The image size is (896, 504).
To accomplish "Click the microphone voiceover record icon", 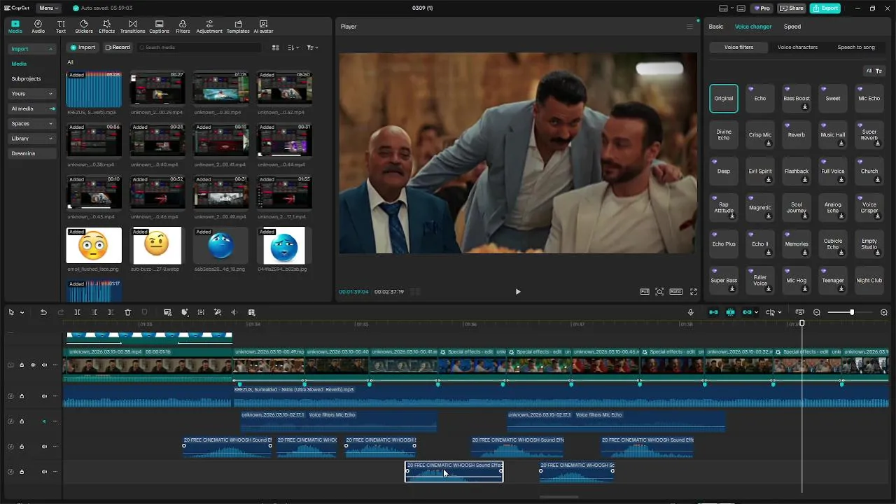I will [691, 312].
